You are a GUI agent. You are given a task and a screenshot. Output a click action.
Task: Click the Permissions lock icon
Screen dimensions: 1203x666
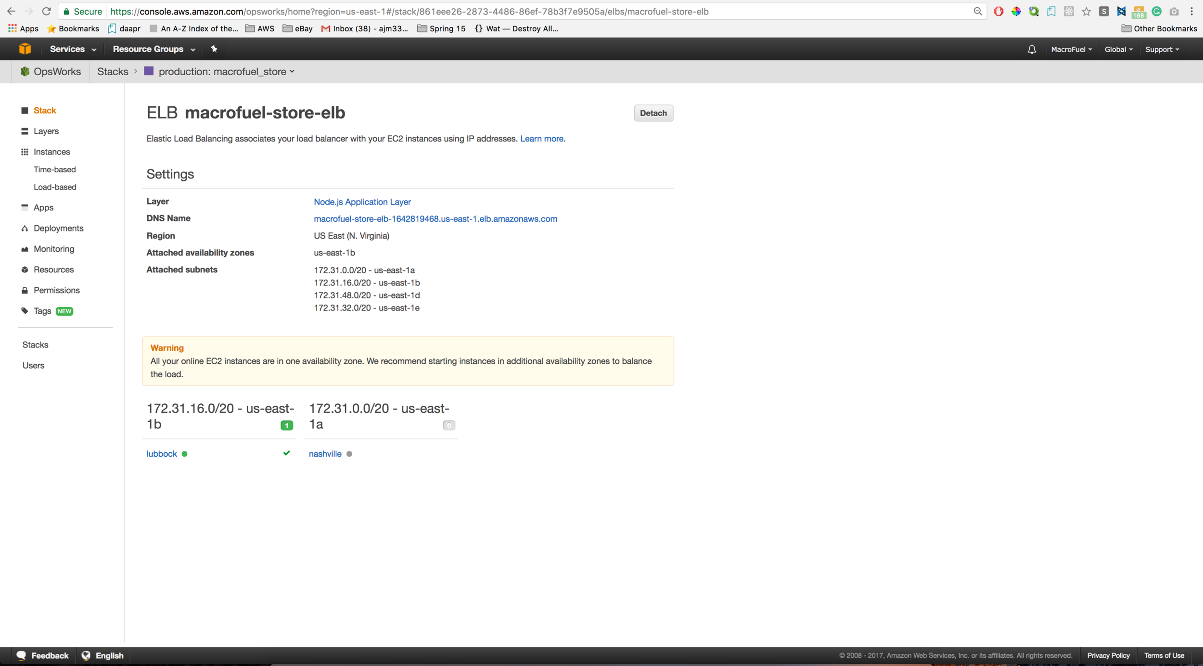pos(25,291)
